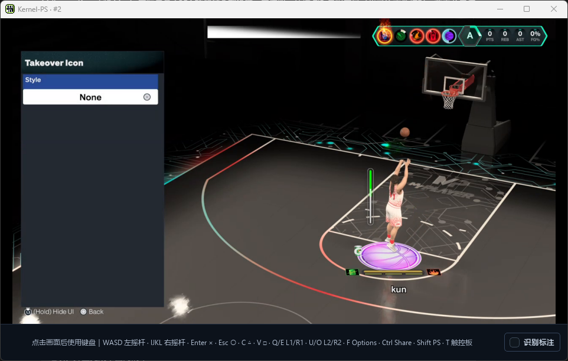Image resolution: width=568 pixels, height=361 pixels.
Task: Click the flaming takeover badge icon
Action: 385,35
